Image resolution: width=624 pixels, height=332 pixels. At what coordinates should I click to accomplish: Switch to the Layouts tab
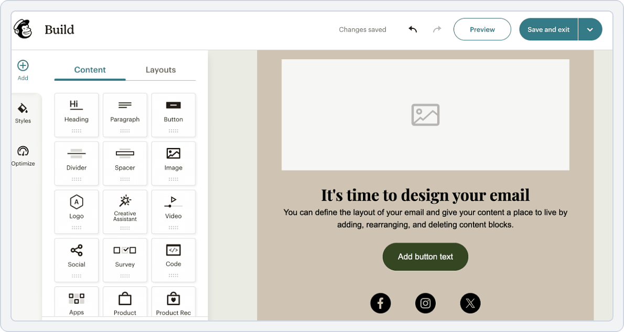click(x=160, y=70)
